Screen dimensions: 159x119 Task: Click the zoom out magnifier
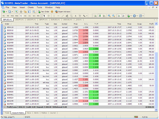click(x=113, y=16)
